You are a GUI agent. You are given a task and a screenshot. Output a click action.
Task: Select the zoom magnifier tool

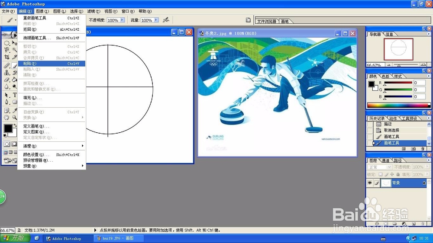pos(14,118)
